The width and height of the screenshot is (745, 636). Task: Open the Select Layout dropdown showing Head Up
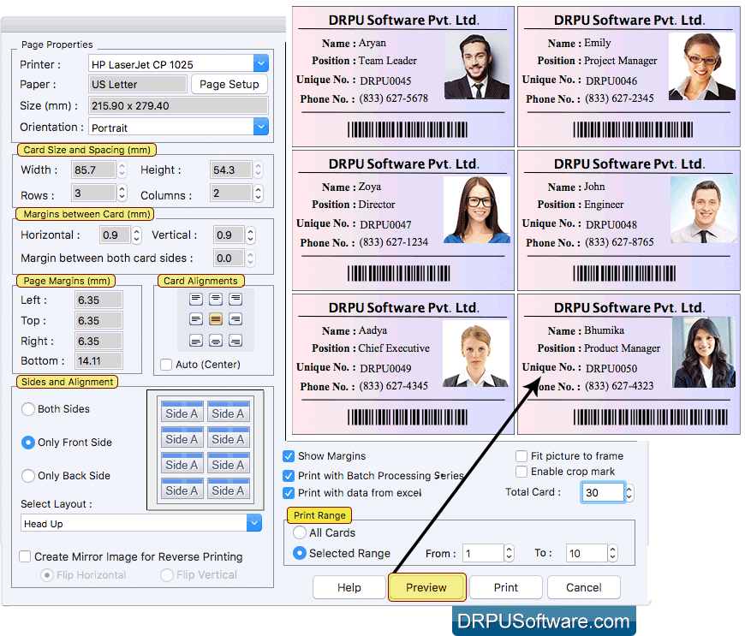(x=253, y=522)
